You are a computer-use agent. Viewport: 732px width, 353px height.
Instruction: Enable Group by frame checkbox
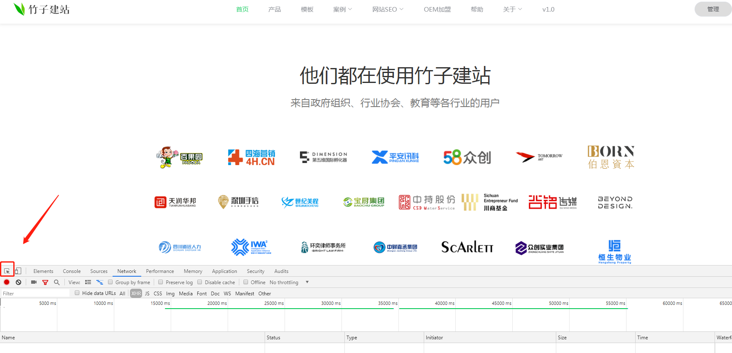click(110, 282)
